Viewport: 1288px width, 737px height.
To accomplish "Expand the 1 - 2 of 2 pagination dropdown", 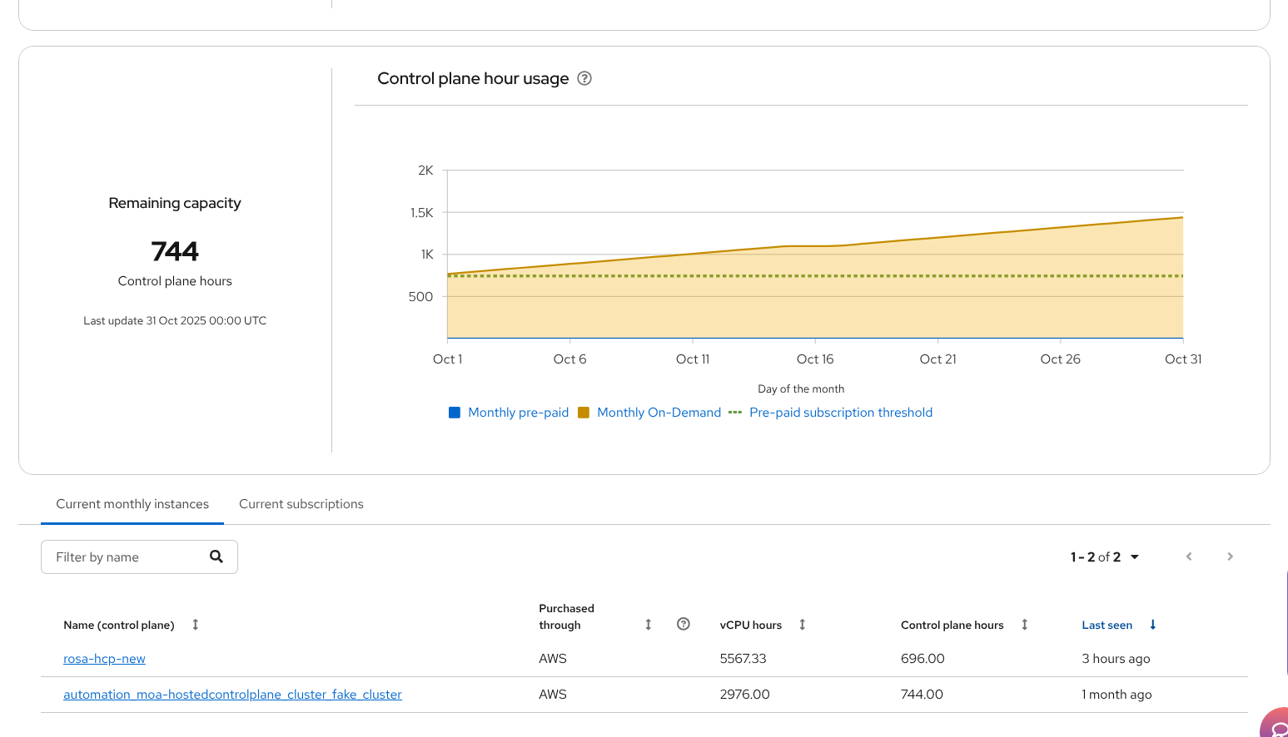I will tap(1104, 556).
